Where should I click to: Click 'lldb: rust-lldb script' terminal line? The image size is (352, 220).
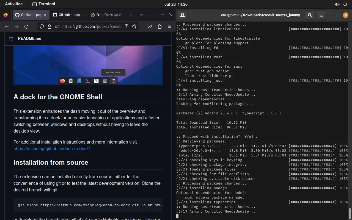click(209, 76)
